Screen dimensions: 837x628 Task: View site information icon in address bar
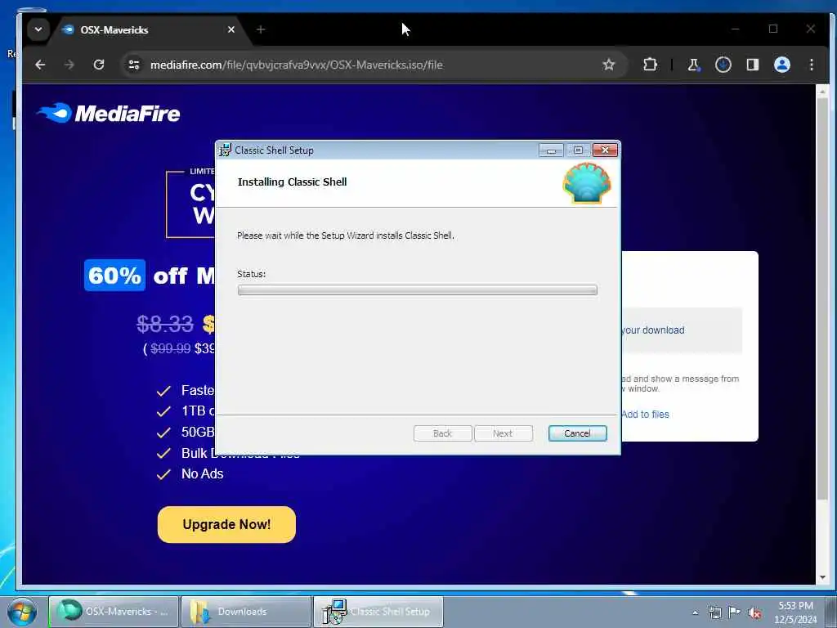pyautogui.click(x=134, y=65)
